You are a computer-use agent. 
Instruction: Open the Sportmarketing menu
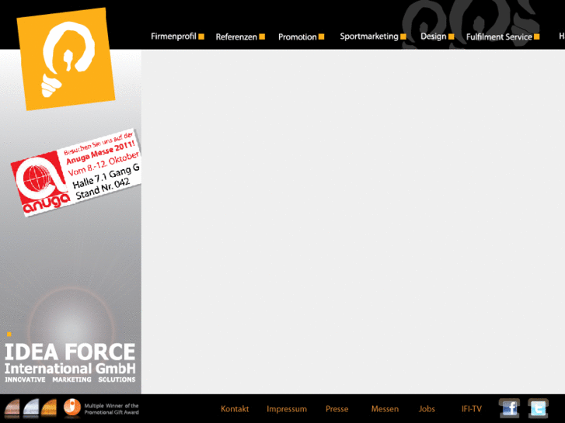pyautogui.click(x=373, y=36)
